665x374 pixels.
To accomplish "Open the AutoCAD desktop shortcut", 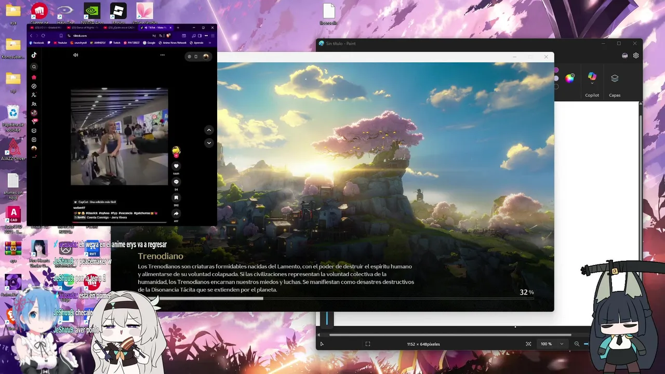I will (13, 220).
